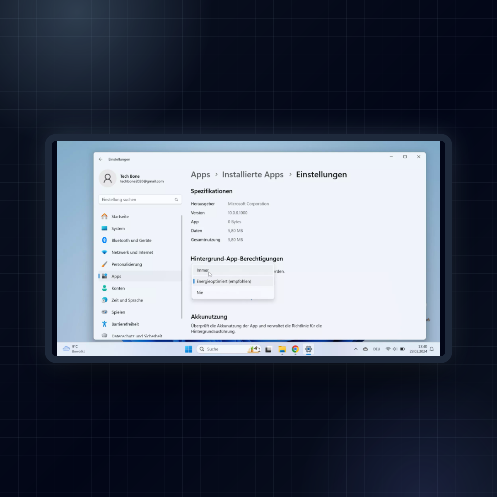Close the Einstellungen window

pyautogui.click(x=419, y=157)
